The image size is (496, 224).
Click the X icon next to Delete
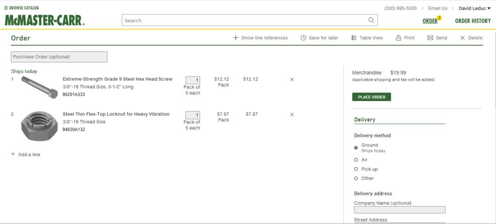click(463, 38)
